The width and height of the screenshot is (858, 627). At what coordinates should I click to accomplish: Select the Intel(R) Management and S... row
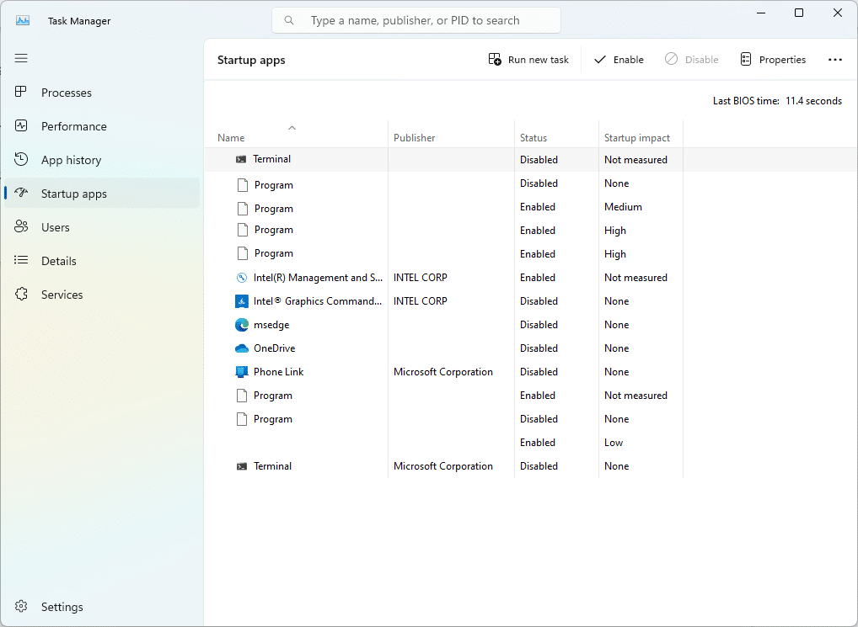point(444,278)
